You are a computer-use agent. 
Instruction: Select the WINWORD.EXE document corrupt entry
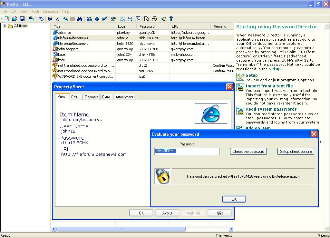tap(143, 76)
